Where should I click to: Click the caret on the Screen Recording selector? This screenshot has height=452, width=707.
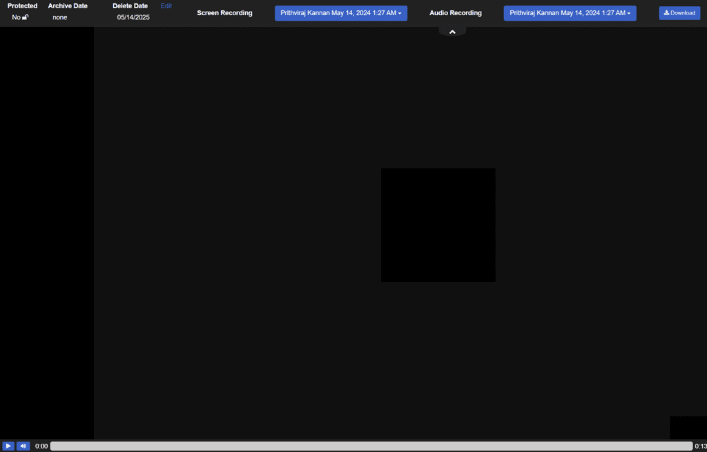point(400,12)
